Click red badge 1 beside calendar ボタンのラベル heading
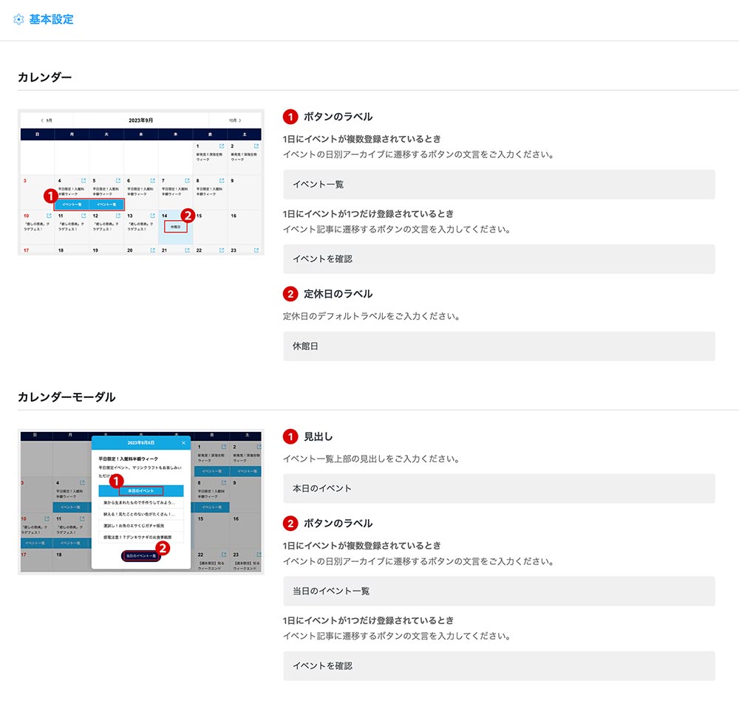 coord(290,117)
